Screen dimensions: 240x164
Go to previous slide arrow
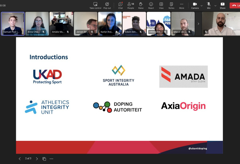20,159
